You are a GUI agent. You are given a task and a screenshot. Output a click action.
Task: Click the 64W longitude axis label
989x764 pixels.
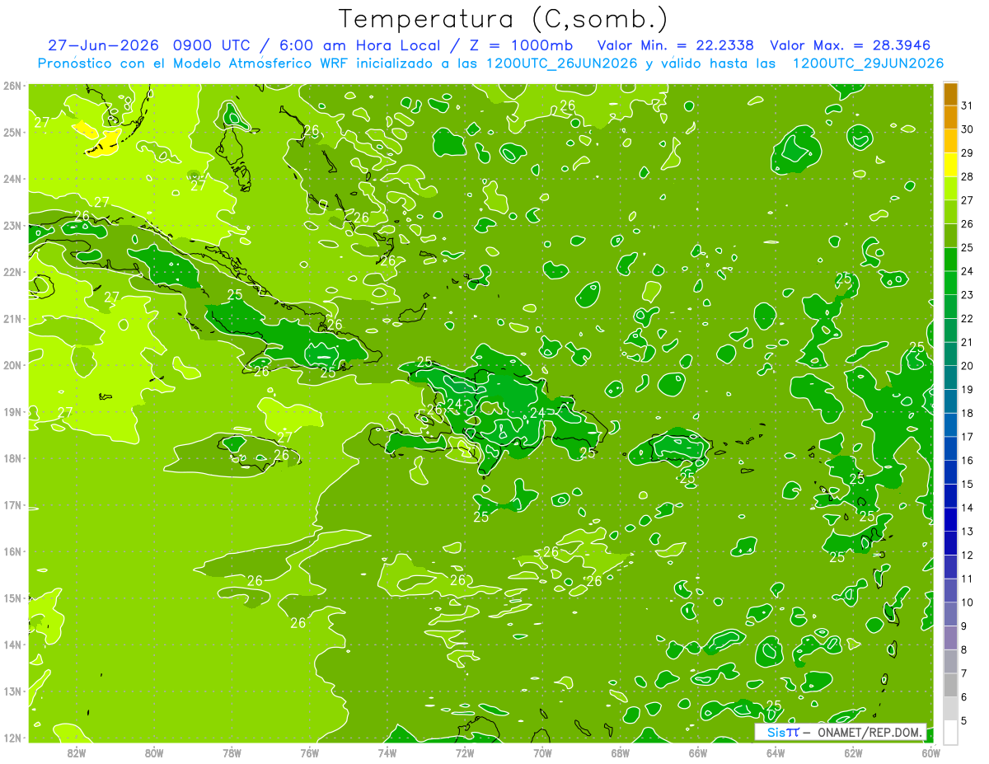pyautogui.click(x=776, y=752)
